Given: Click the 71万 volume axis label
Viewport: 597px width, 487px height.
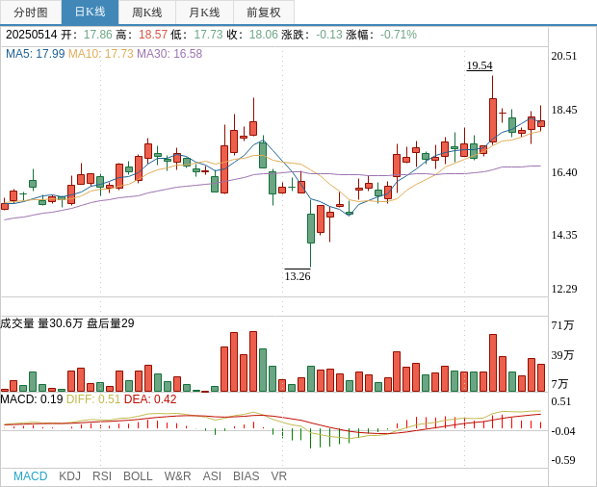Looking at the screenshot, I should pos(562,325).
